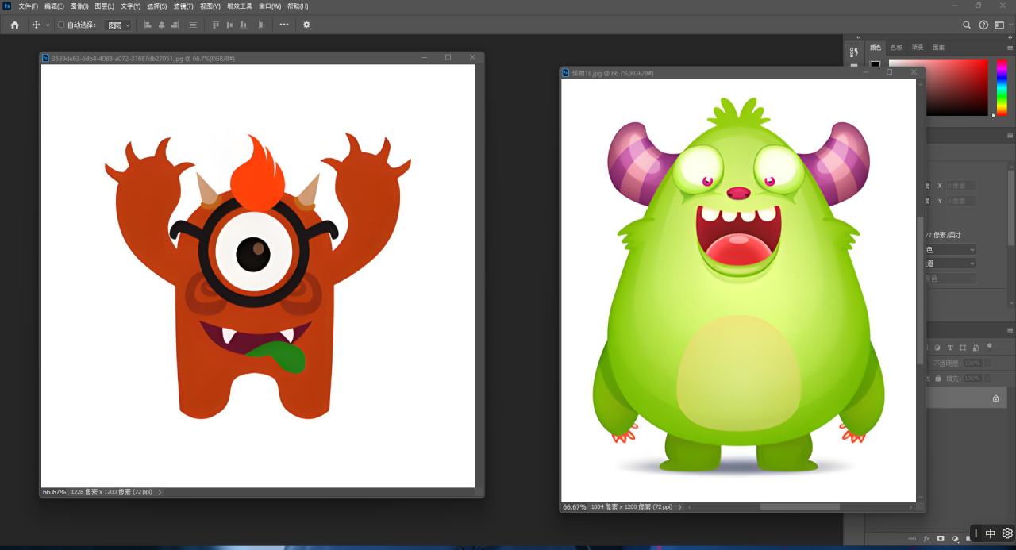The height and width of the screenshot is (550, 1016).
Task: Open the layer opacity 100% dropdown
Action: [987, 363]
